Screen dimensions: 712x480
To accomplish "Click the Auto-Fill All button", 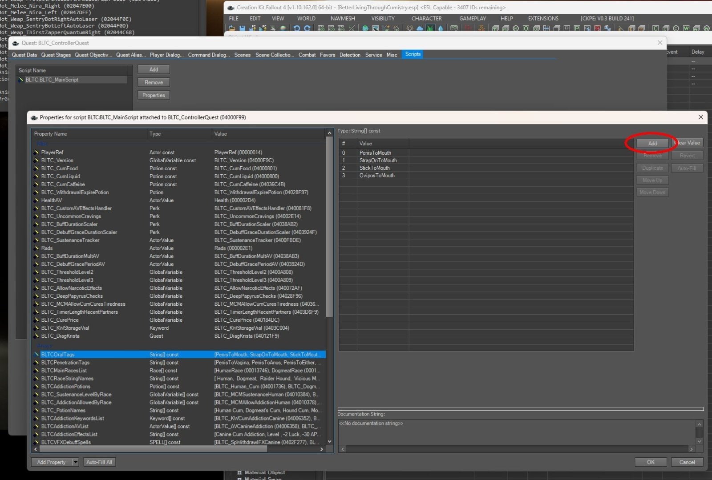I will pyautogui.click(x=99, y=462).
